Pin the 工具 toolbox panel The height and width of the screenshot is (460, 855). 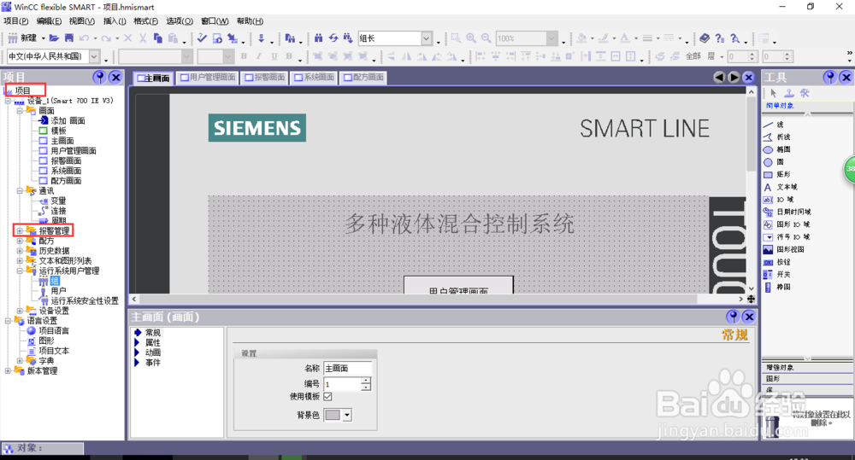830,78
